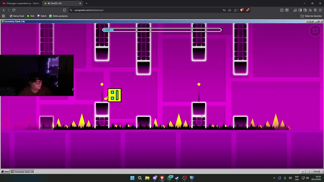Click the EmuOS window help button

[307, 21]
